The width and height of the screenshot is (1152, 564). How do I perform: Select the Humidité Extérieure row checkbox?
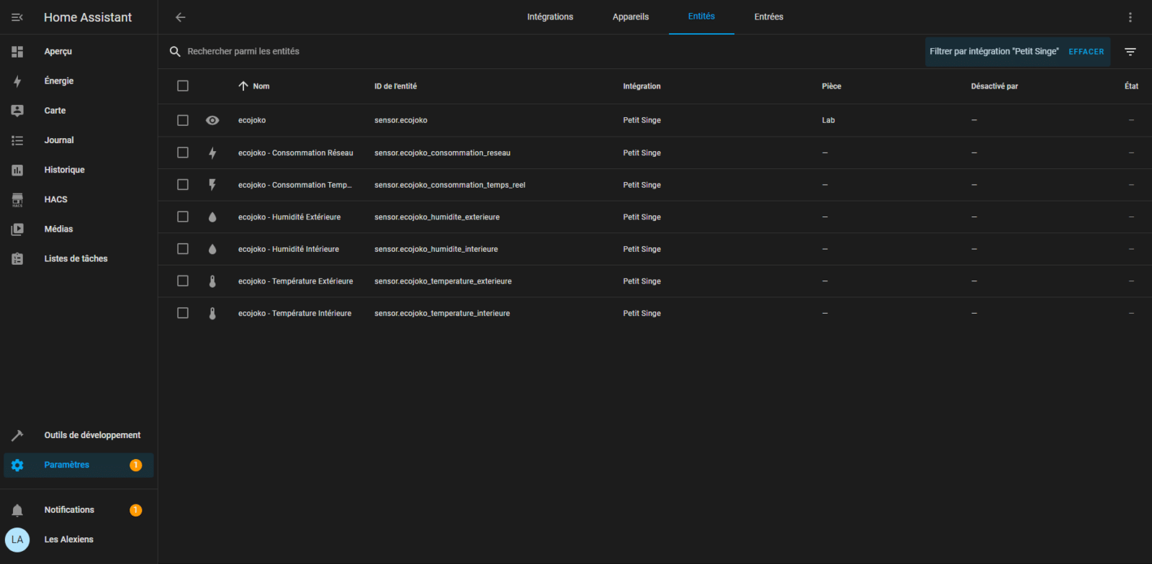pyautogui.click(x=183, y=217)
